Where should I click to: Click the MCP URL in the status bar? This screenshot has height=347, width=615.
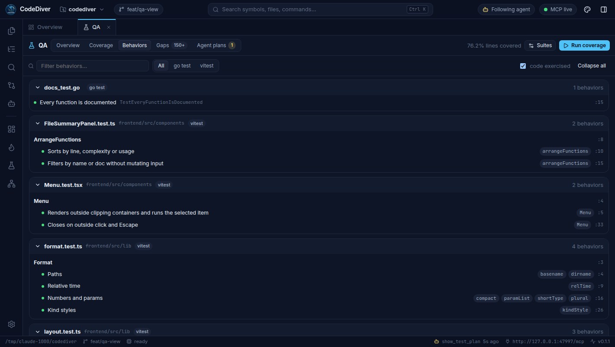(545, 341)
